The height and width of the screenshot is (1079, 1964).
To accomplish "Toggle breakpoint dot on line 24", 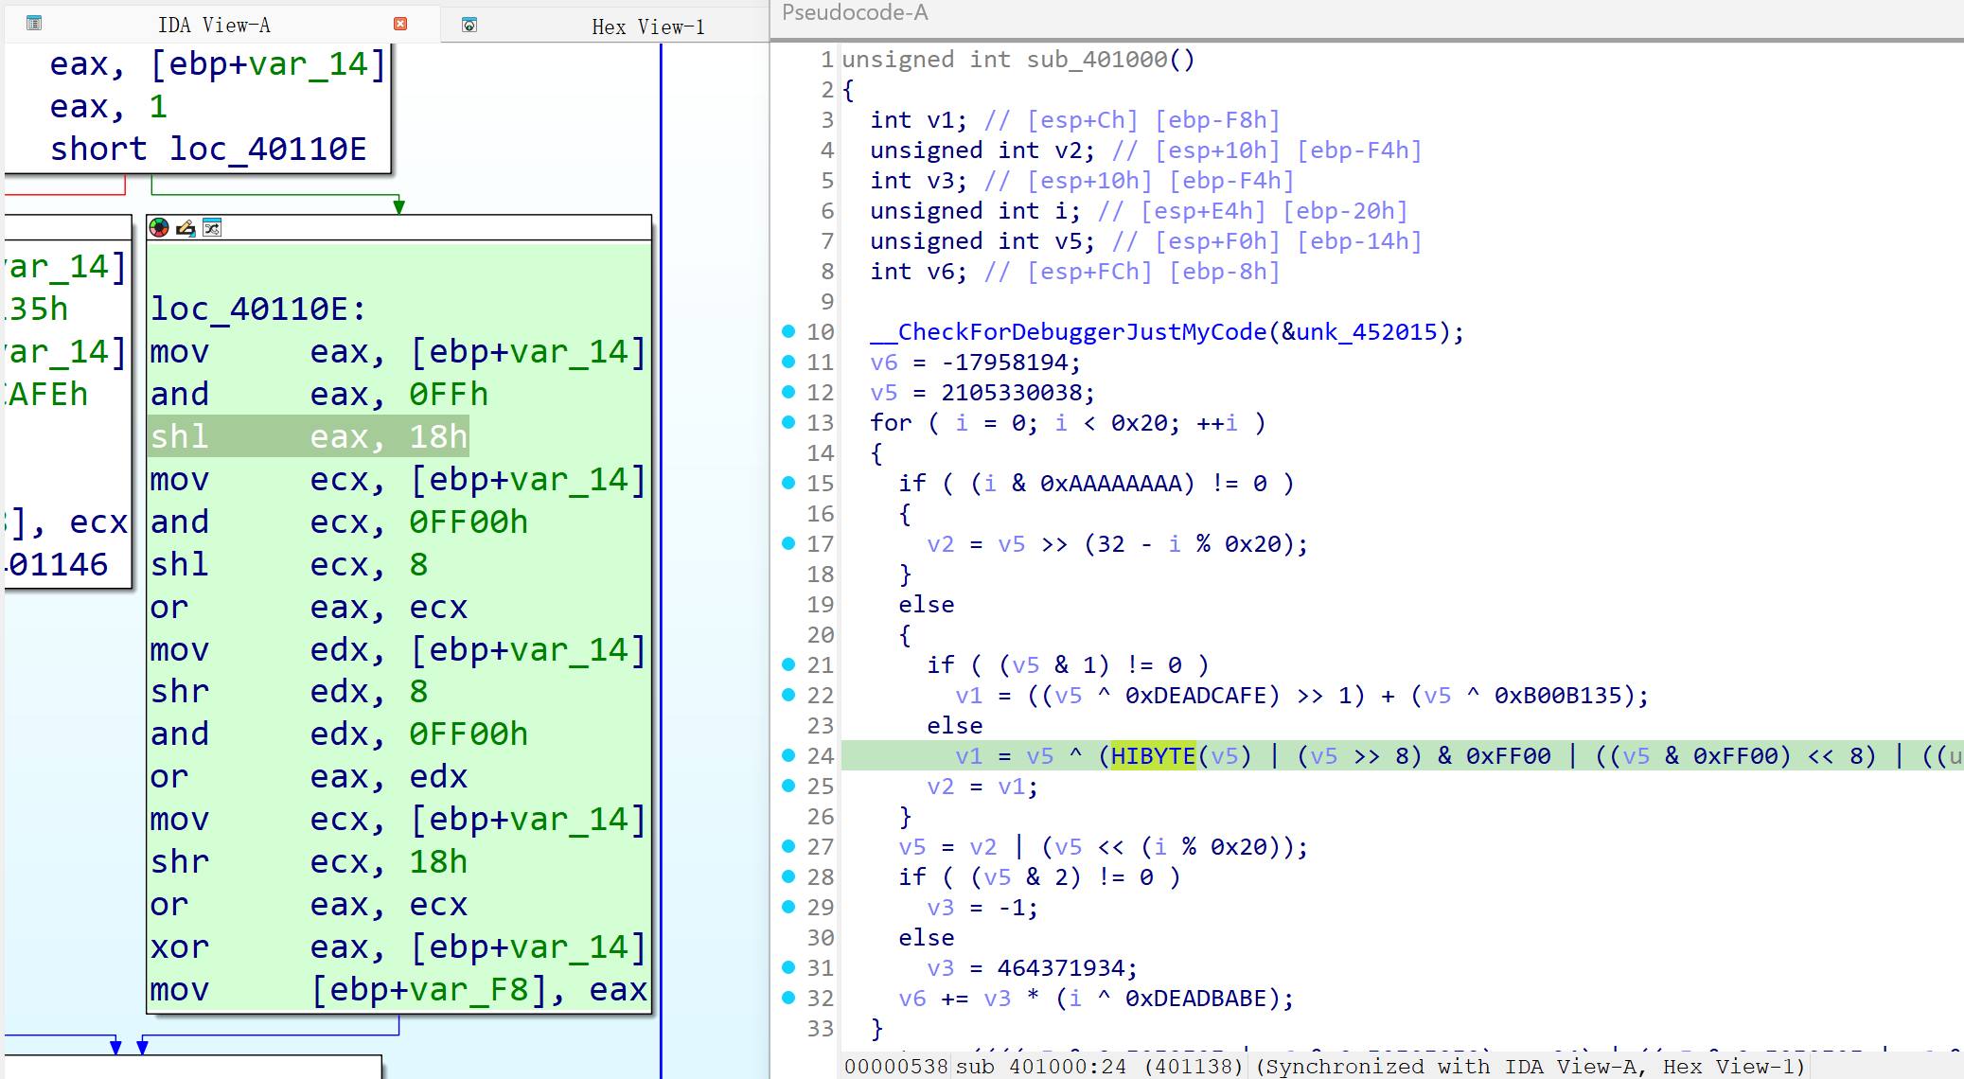I will (788, 755).
